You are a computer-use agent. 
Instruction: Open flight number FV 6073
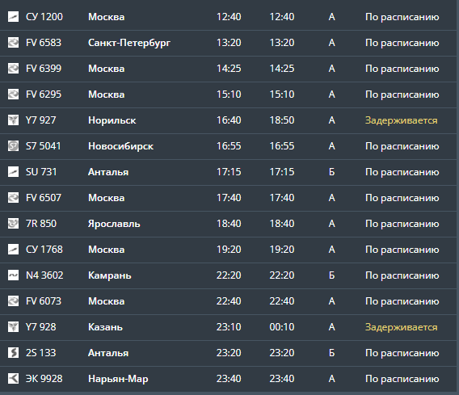pos(44,301)
